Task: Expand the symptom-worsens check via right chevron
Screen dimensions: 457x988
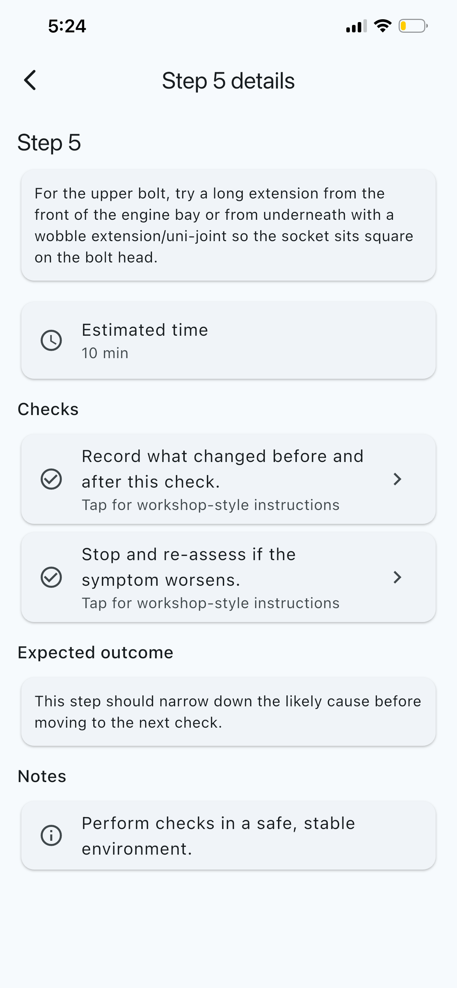Action: (x=397, y=577)
